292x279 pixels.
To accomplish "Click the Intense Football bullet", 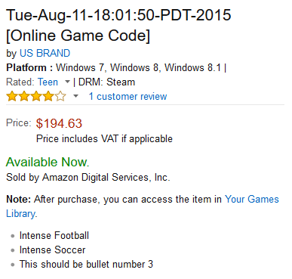I will pos(54,236).
